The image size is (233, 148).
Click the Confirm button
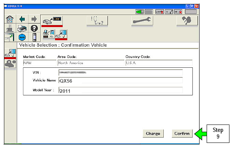(x=182, y=134)
